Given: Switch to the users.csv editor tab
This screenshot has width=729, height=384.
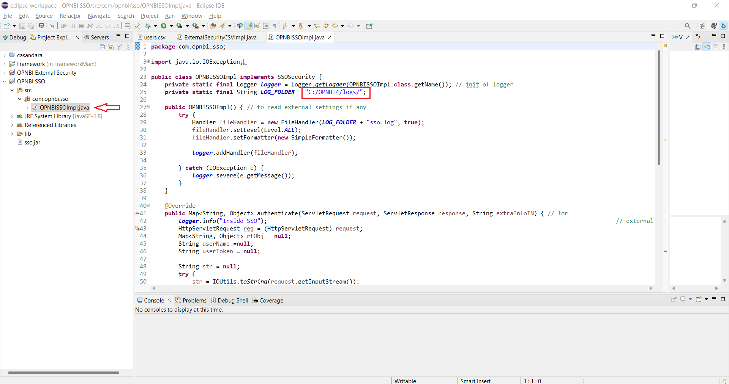Looking at the screenshot, I should 152,37.
